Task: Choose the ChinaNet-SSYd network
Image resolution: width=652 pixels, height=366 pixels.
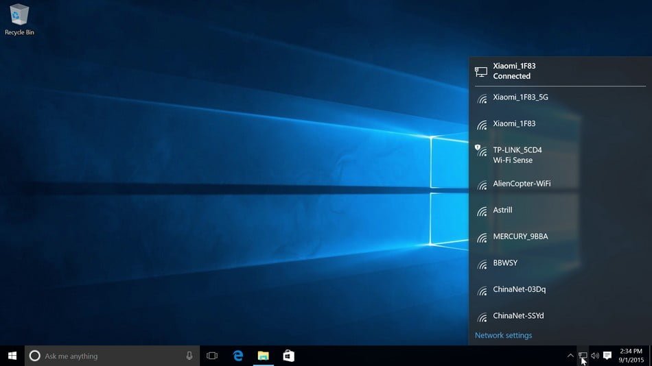Action: click(x=561, y=316)
